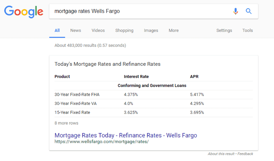The image size is (274, 161).
Task: Open the Shopping results tab
Action: click(x=124, y=31)
